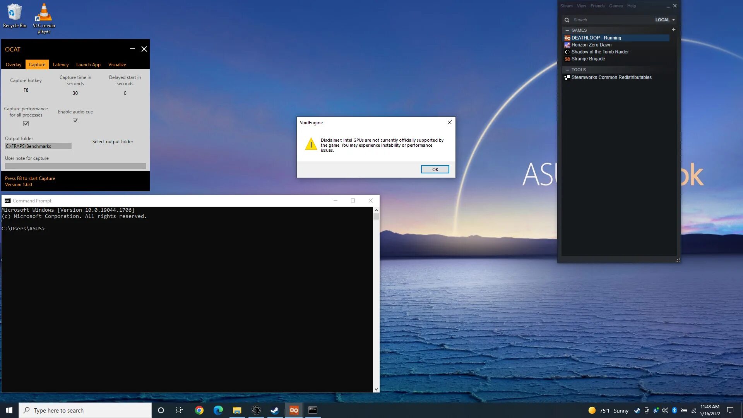This screenshot has height=418, width=743.
Task: Click the plus icon beside GAMES header
Action: click(x=673, y=30)
